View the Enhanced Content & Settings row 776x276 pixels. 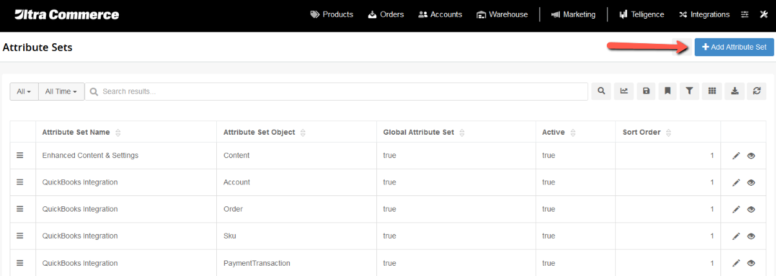coord(751,156)
